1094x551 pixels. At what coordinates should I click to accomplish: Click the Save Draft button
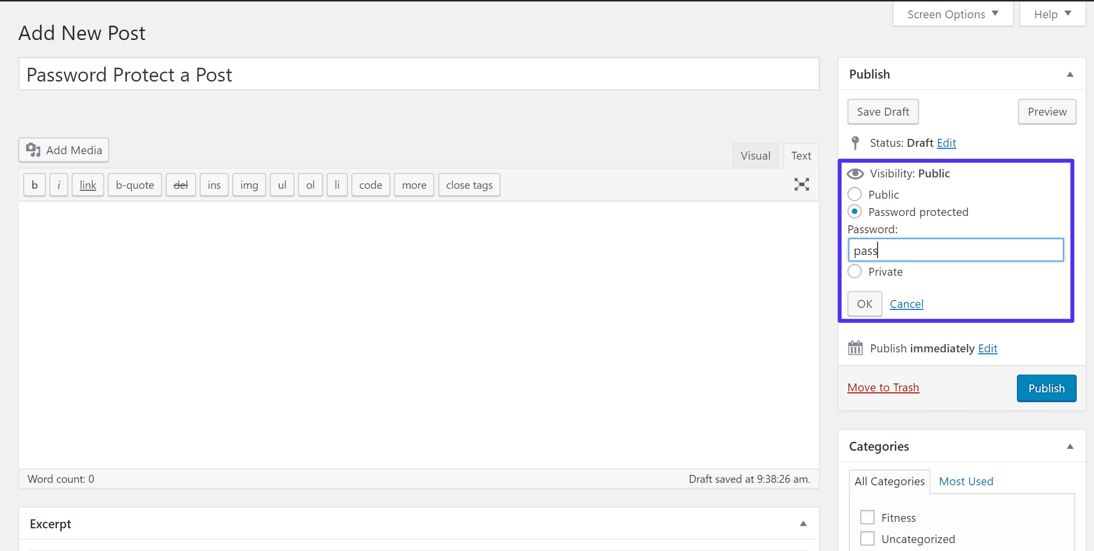883,111
